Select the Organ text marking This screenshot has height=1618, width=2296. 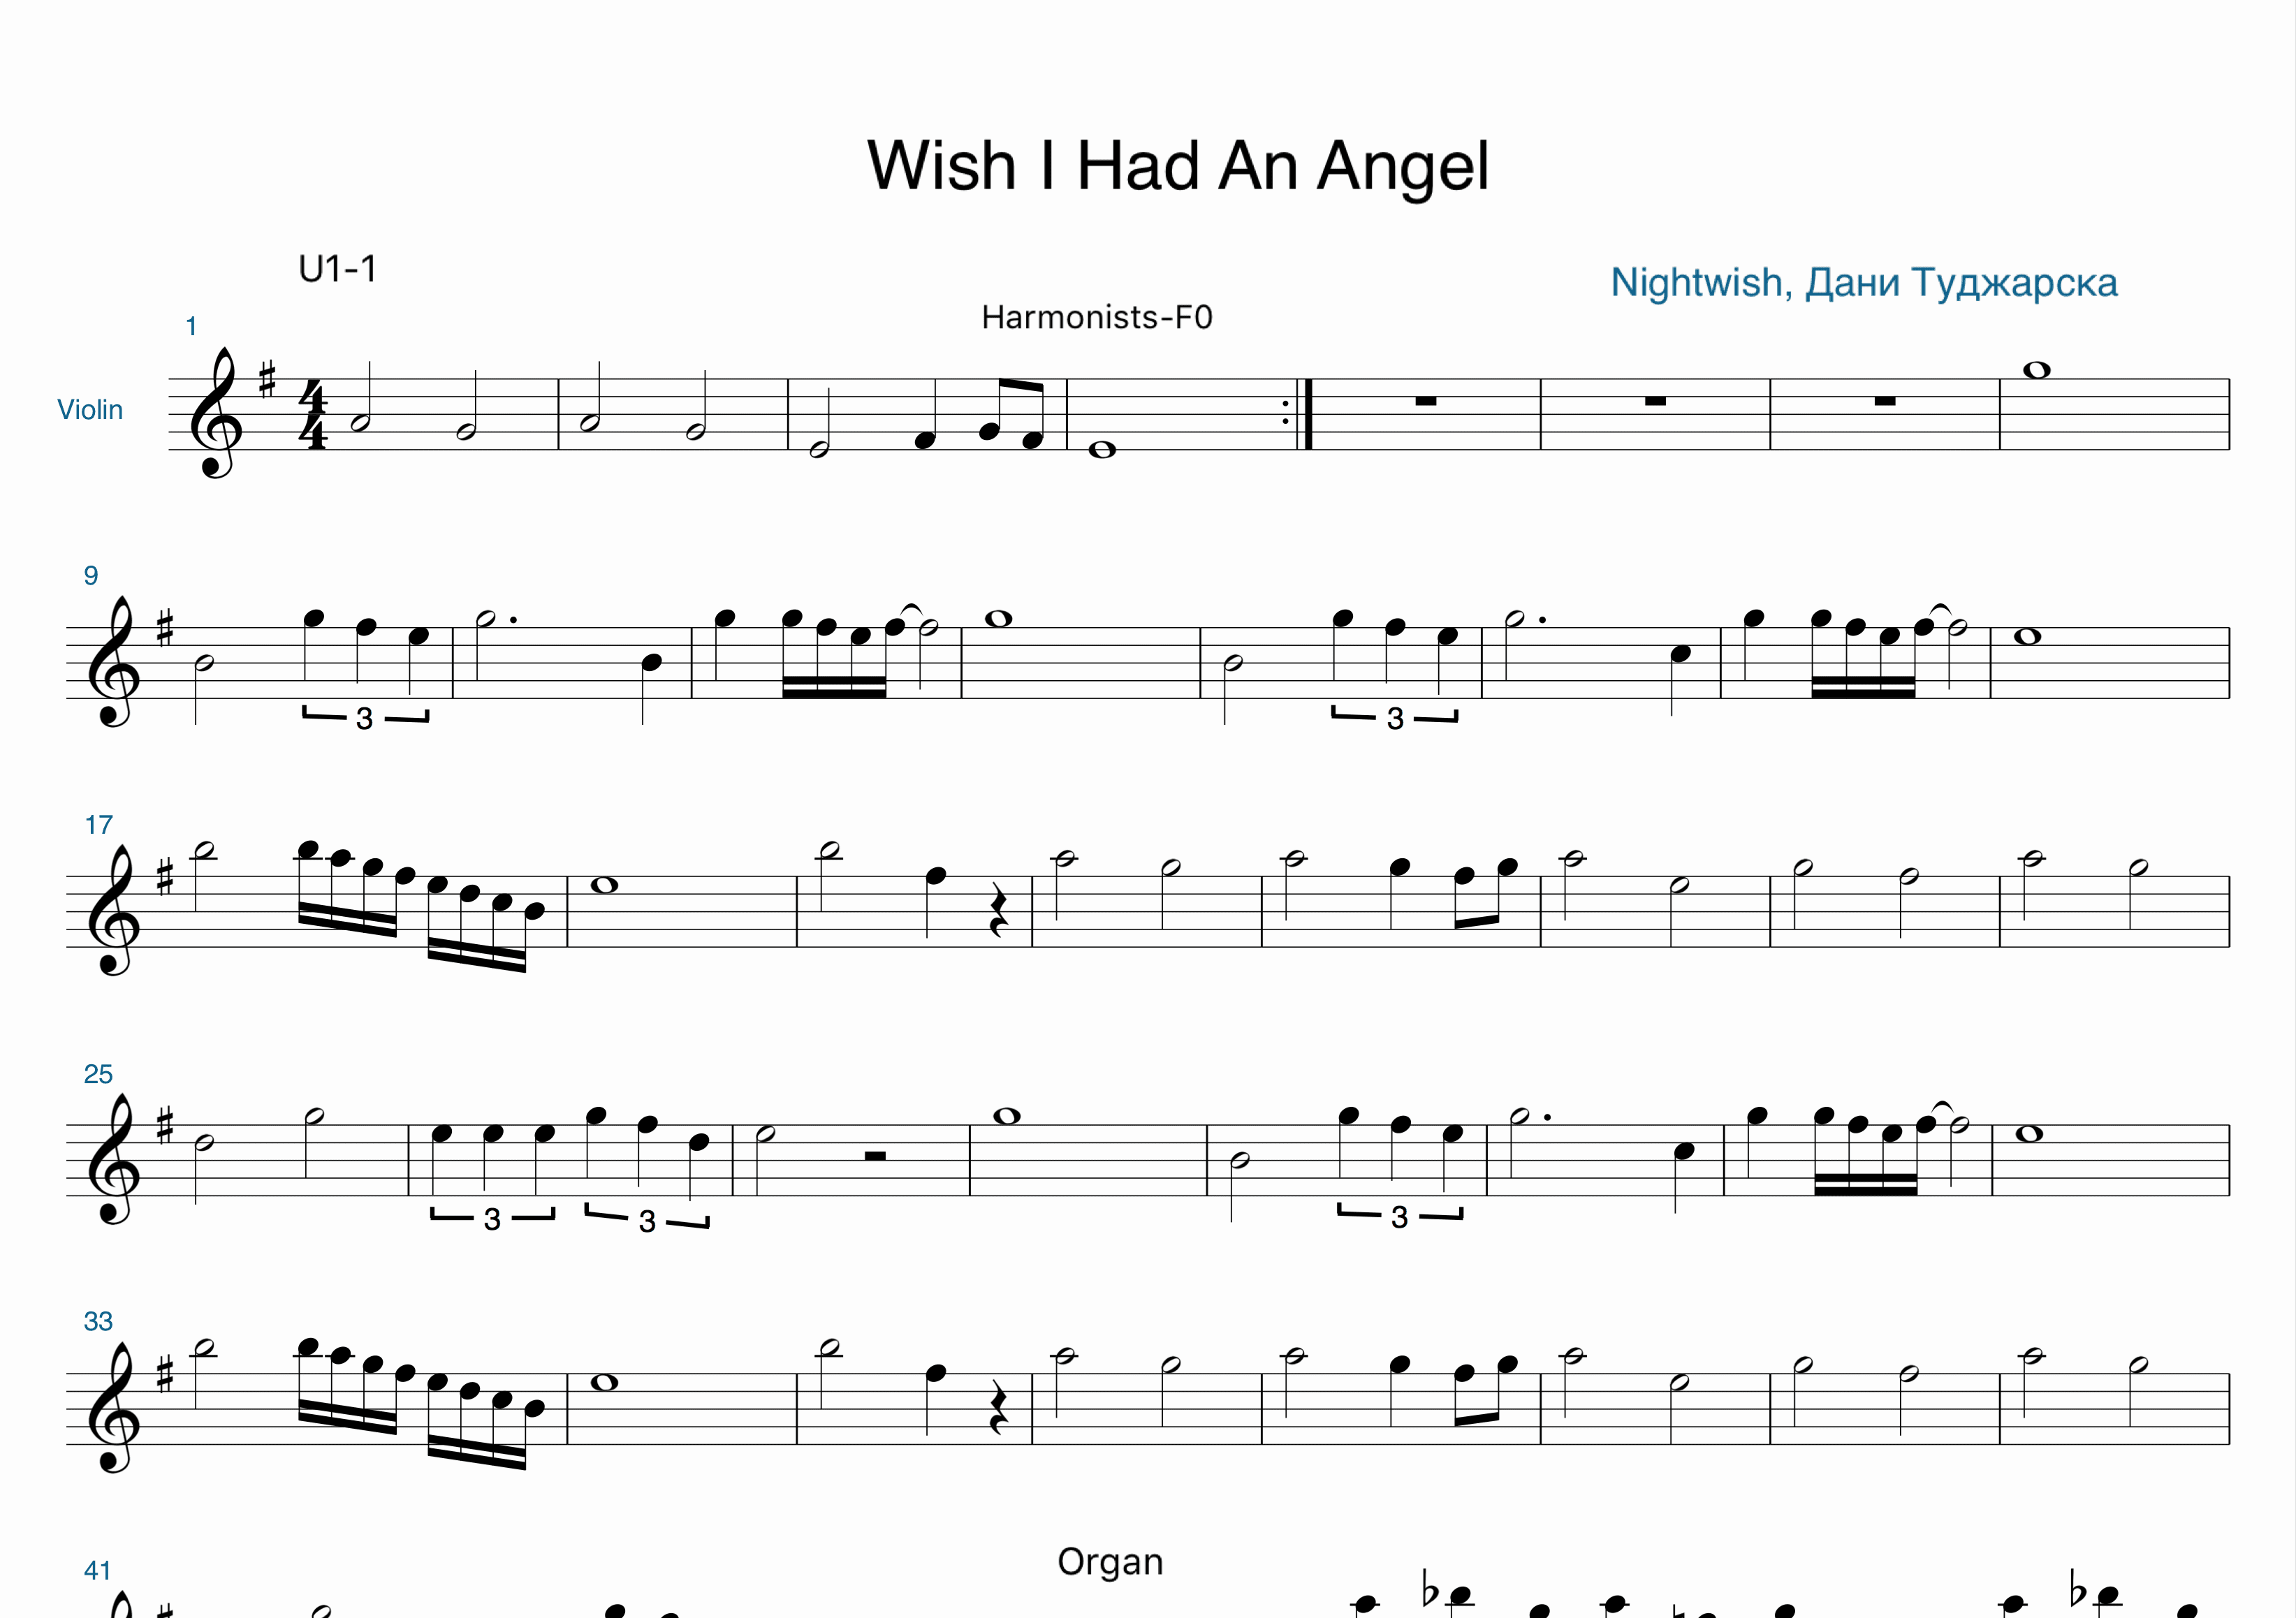1110,1561
